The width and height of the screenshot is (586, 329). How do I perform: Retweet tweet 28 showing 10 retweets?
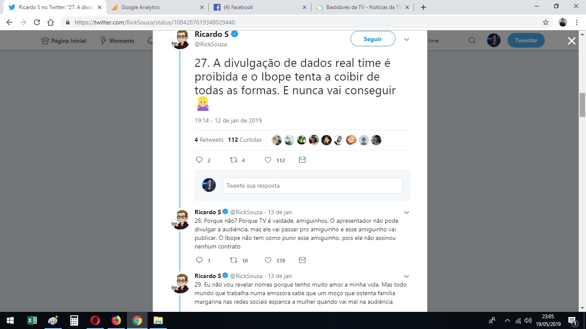(234, 260)
